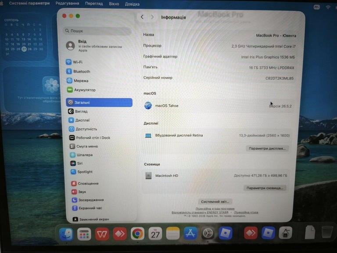This screenshot has width=337, height=253.
Task: Open Вигляд appearance settings
Action: pyautogui.click(x=78, y=112)
